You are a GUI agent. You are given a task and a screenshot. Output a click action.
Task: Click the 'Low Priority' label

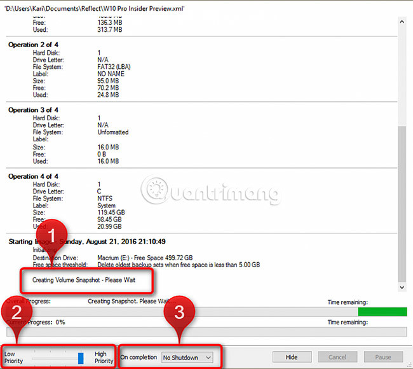(x=13, y=358)
